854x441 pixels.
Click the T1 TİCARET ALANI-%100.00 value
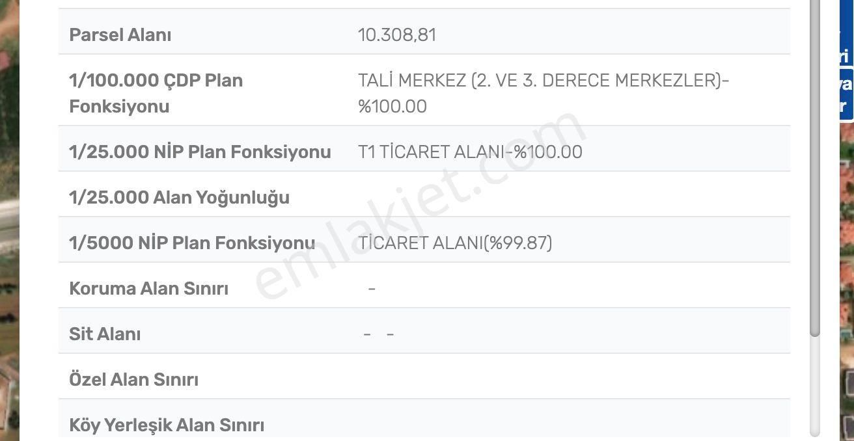[470, 151]
